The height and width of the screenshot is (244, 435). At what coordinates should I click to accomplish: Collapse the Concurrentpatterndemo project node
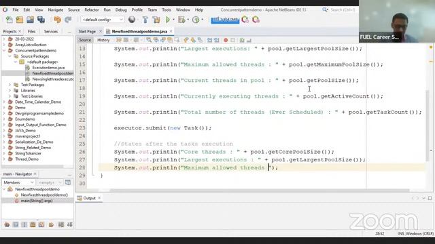tap(4, 50)
